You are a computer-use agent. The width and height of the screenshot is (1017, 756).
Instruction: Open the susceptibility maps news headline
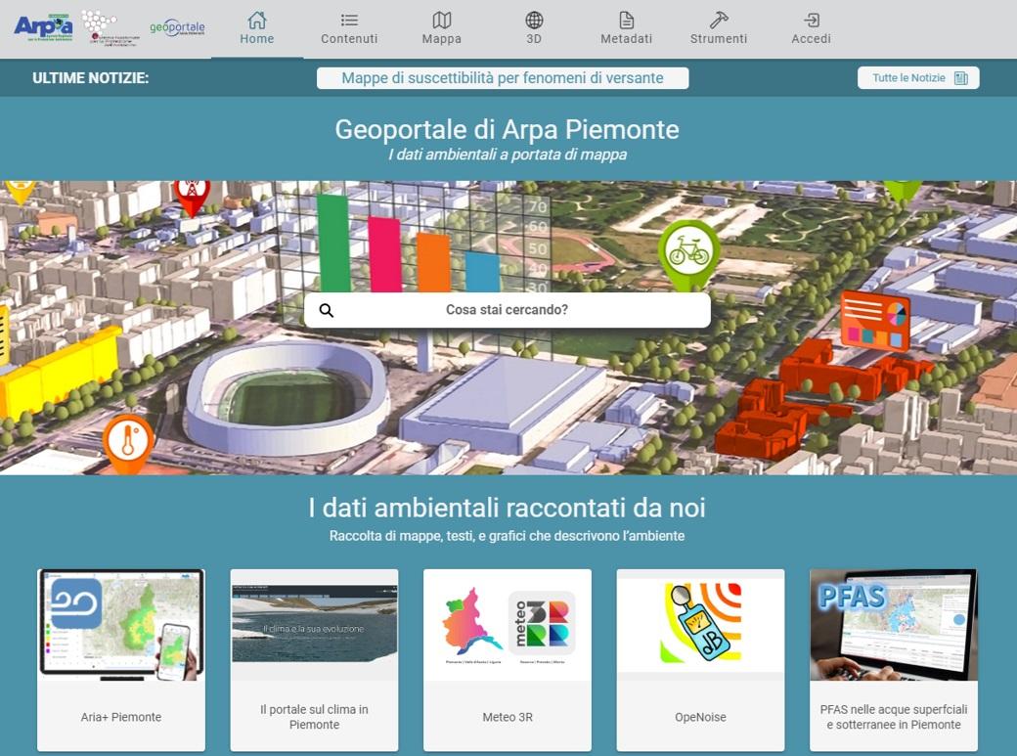point(503,78)
